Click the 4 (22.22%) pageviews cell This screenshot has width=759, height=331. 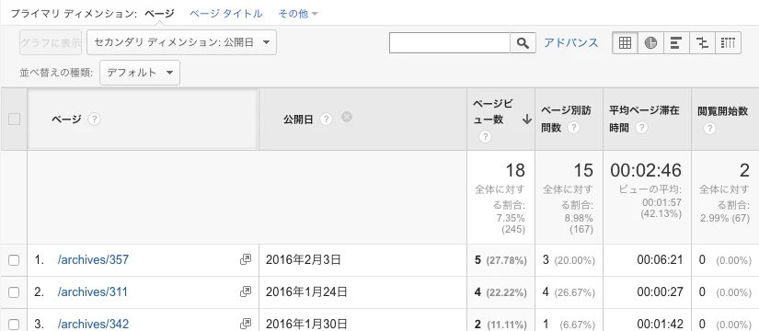(x=500, y=292)
